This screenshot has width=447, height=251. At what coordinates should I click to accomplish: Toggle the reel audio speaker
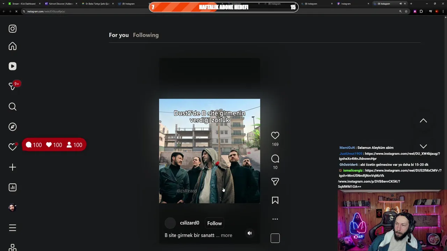pos(250,233)
